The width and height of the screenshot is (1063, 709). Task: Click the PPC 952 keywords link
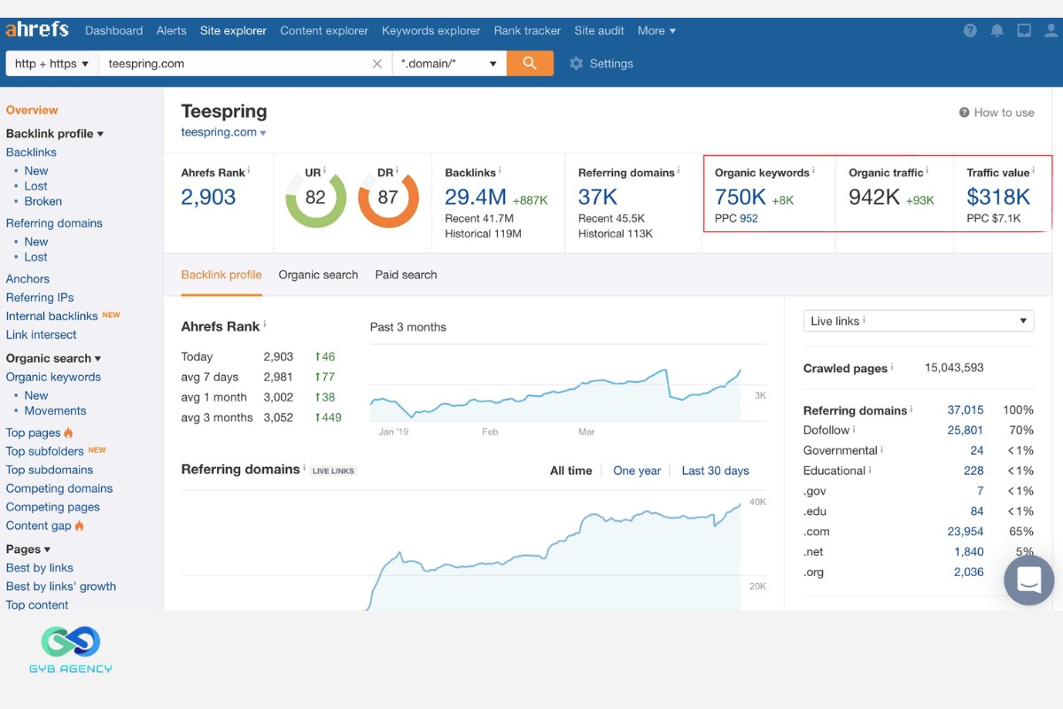pos(749,219)
